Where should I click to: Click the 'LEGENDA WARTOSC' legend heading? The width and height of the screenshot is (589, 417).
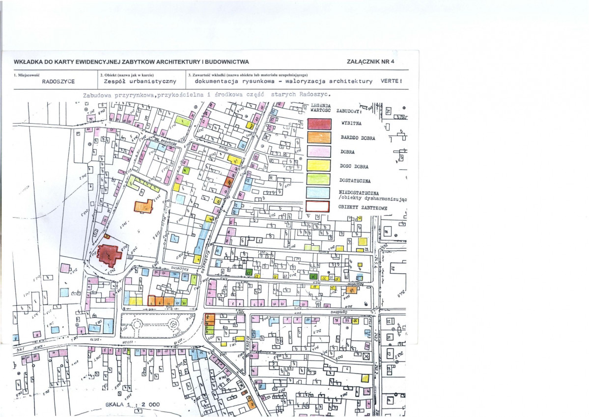(x=320, y=108)
